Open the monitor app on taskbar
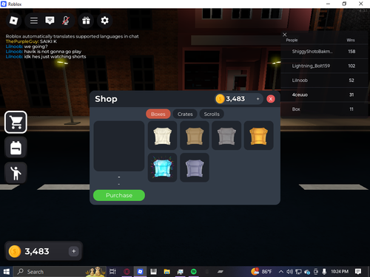Screen dimensions: 370x277 (x=181, y=272)
